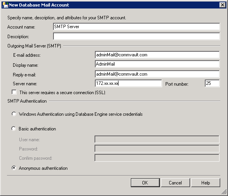The height and width of the screenshot is (196, 228).
Task: Open Help for this dialog
Action: [x=206, y=182]
